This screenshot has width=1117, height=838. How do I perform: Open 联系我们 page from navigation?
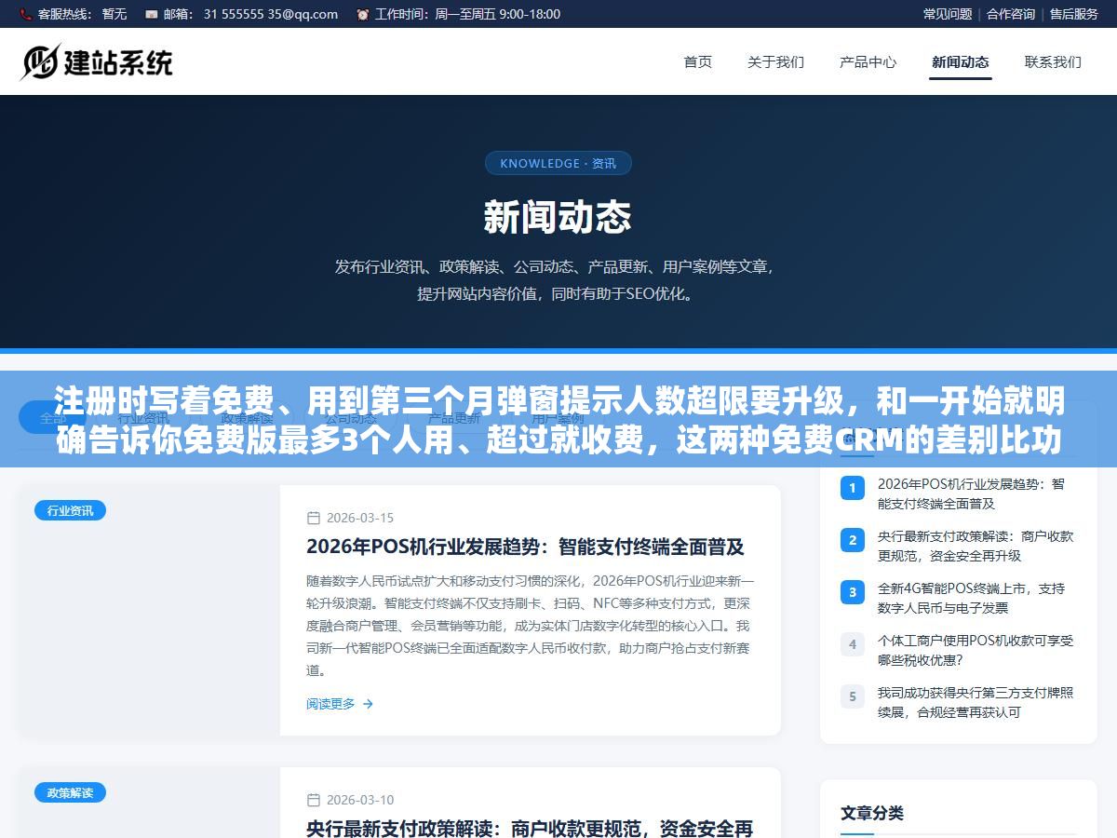(1053, 62)
